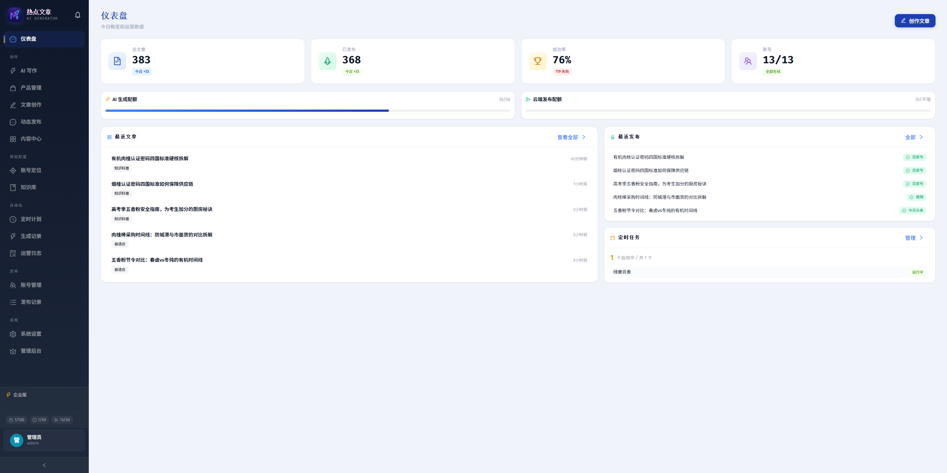The height and width of the screenshot is (473, 947).
Task: Click the total articles document icon
Action: point(117,61)
